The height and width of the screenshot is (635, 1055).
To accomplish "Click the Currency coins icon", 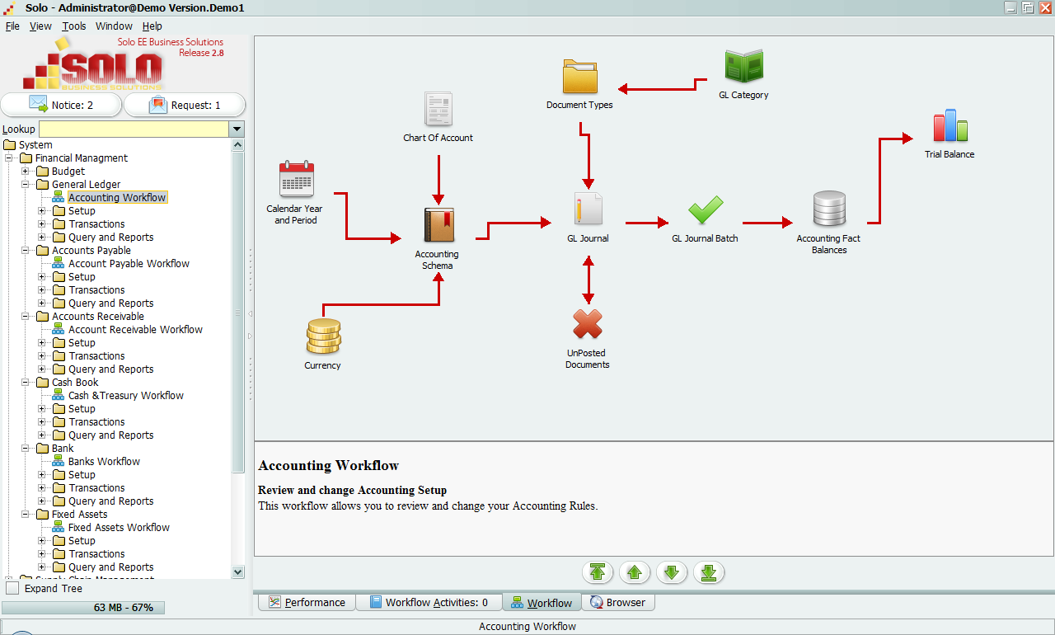I will [322, 336].
